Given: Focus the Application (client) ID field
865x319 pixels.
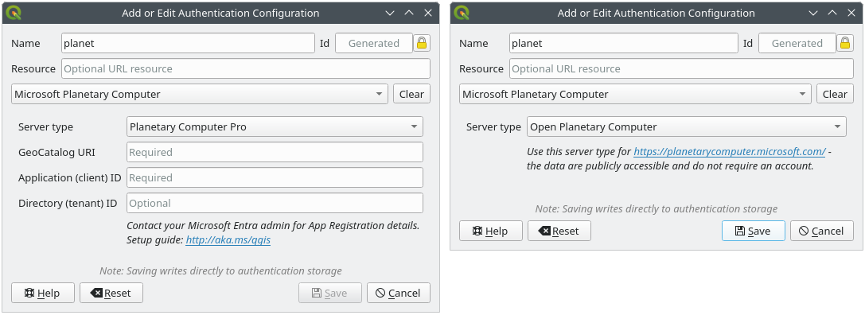Looking at the screenshot, I should (275, 177).
